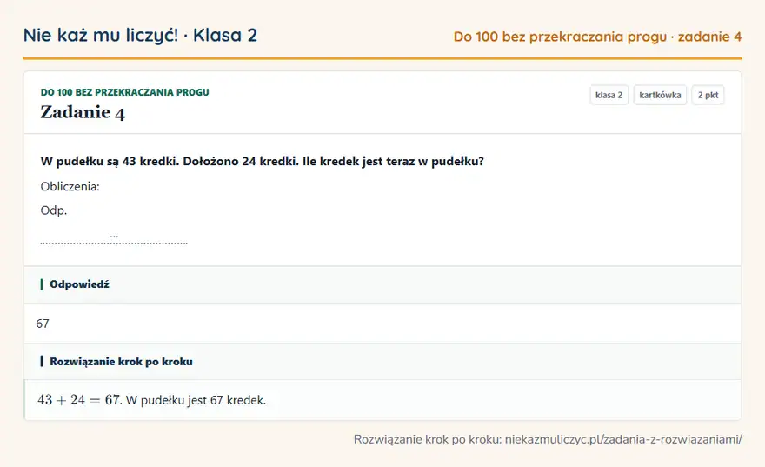The height and width of the screenshot is (467, 765).
Task: Click the 'Odp.' label
Action: 54,210
